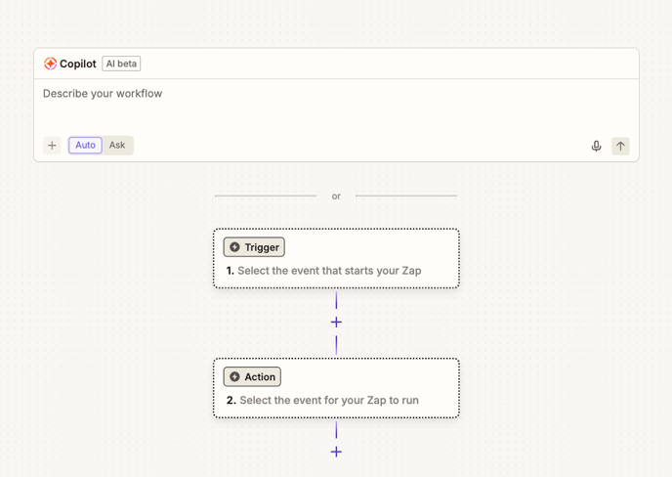This screenshot has width=672, height=477.
Task: Click step number 2 in Action card
Action: click(x=231, y=401)
